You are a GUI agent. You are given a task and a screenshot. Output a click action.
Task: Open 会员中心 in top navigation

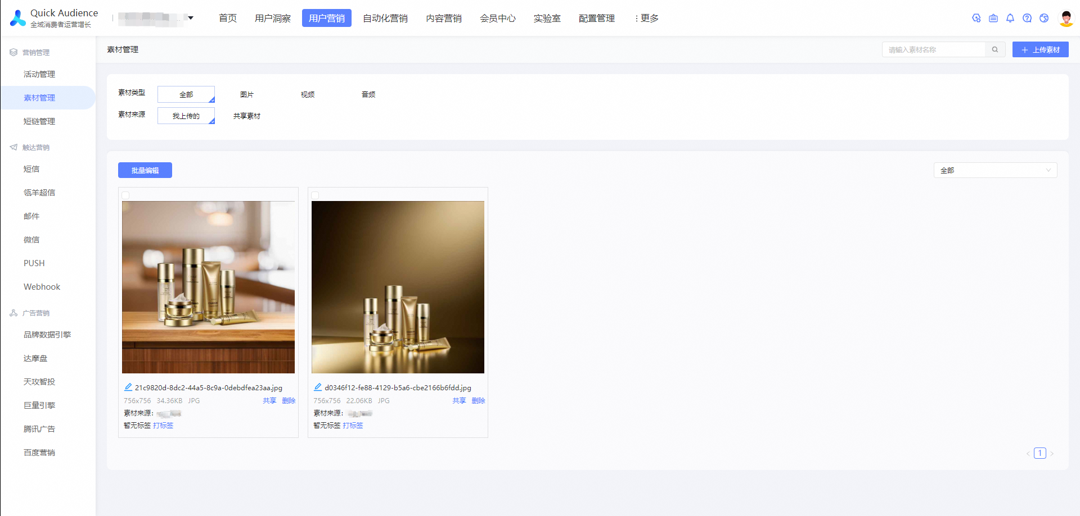click(498, 18)
